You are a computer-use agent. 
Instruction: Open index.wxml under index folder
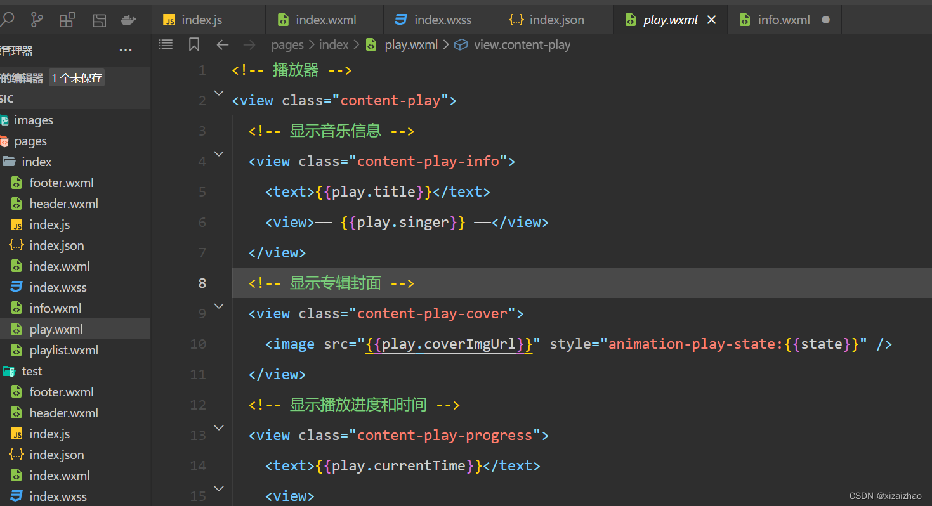(x=75, y=266)
